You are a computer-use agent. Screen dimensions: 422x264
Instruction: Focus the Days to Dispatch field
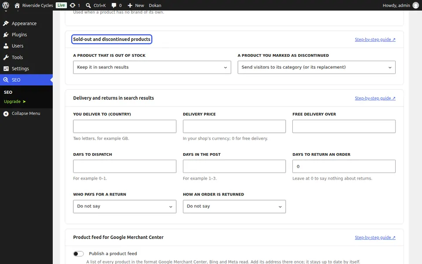124,166
